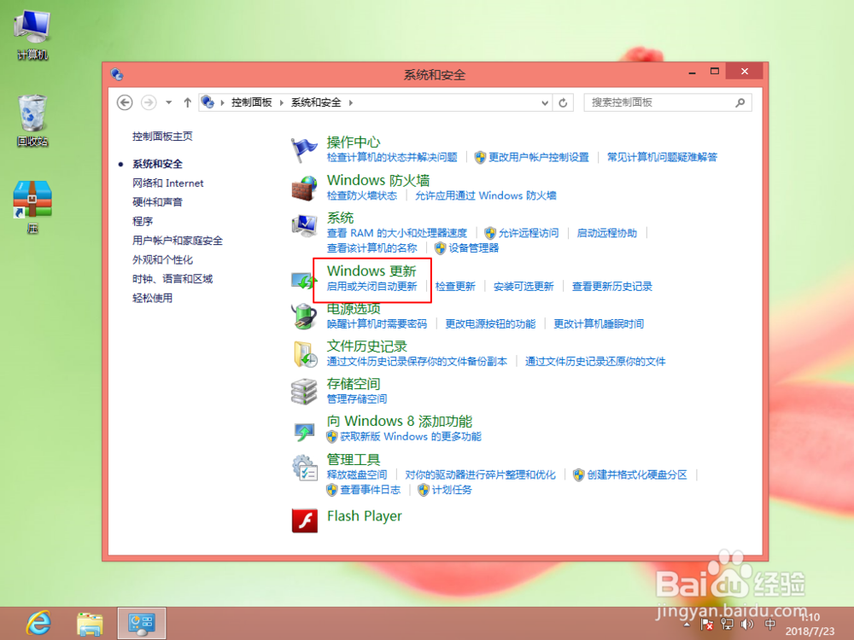Click 检查防火墙状态 link
Image resolution: width=854 pixels, height=640 pixels.
tap(361, 195)
